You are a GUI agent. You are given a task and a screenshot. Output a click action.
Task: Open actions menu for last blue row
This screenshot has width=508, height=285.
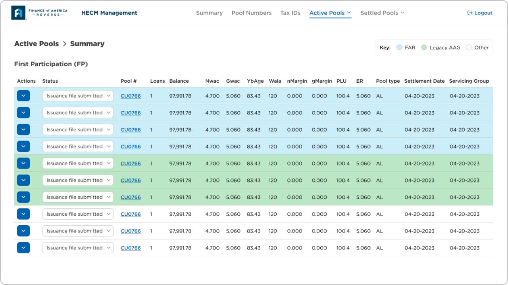pos(23,146)
